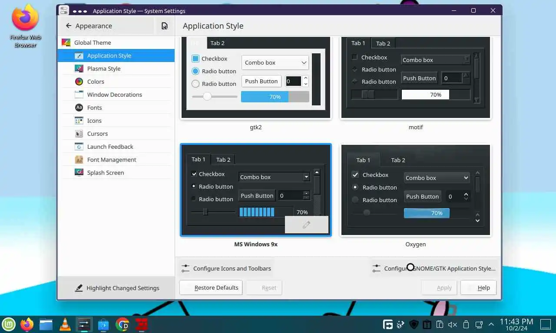Click Configure Icons and Toolbars
This screenshot has width=556, height=333.
(226, 268)
